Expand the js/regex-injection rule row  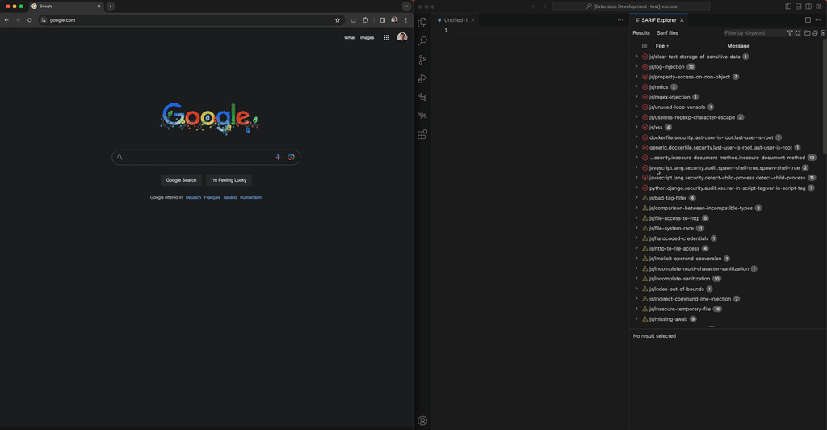click(x=636, y=96)
